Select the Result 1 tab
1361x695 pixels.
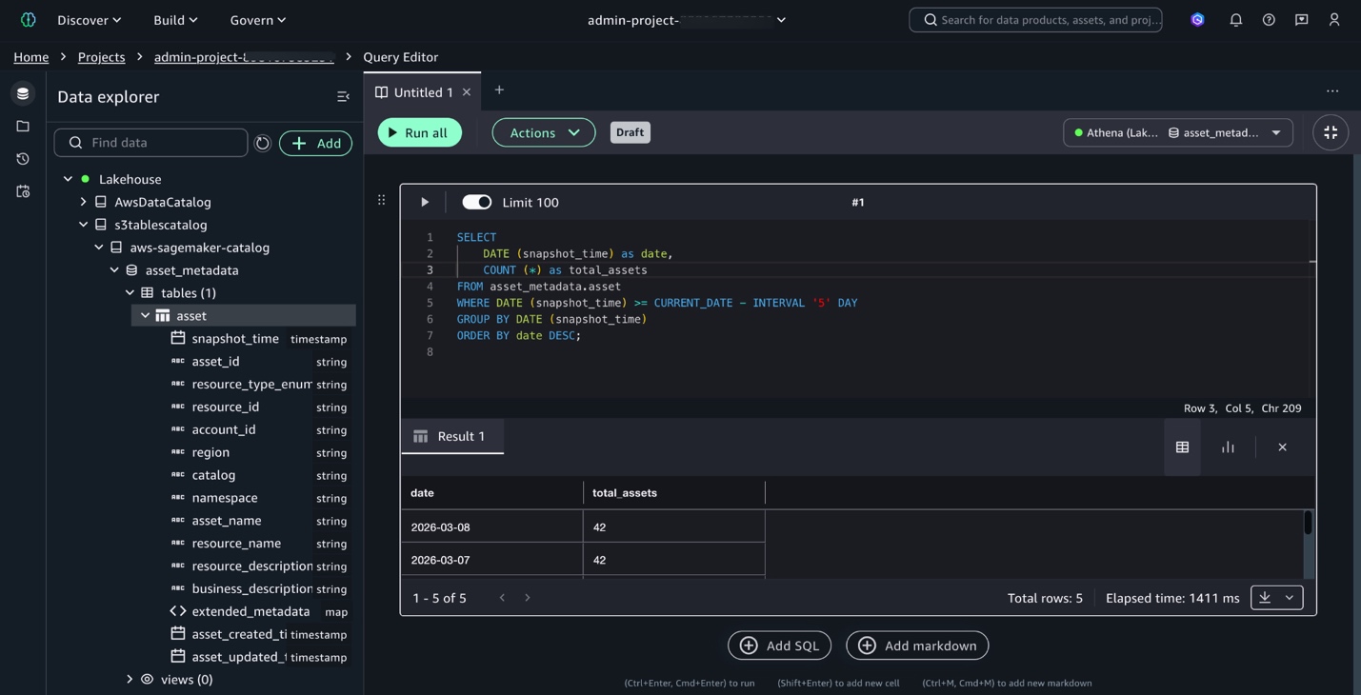pos(452,436)
